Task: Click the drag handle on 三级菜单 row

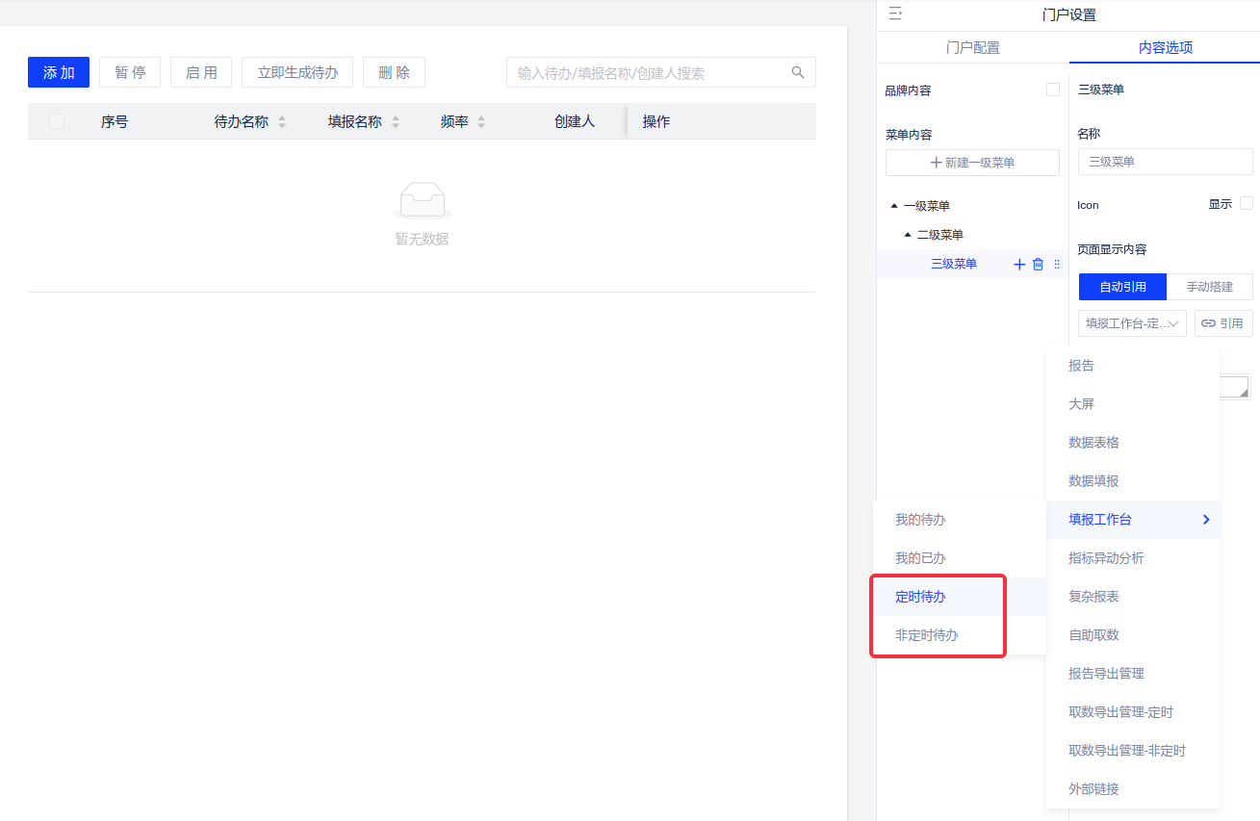Action: [1057, 265]
